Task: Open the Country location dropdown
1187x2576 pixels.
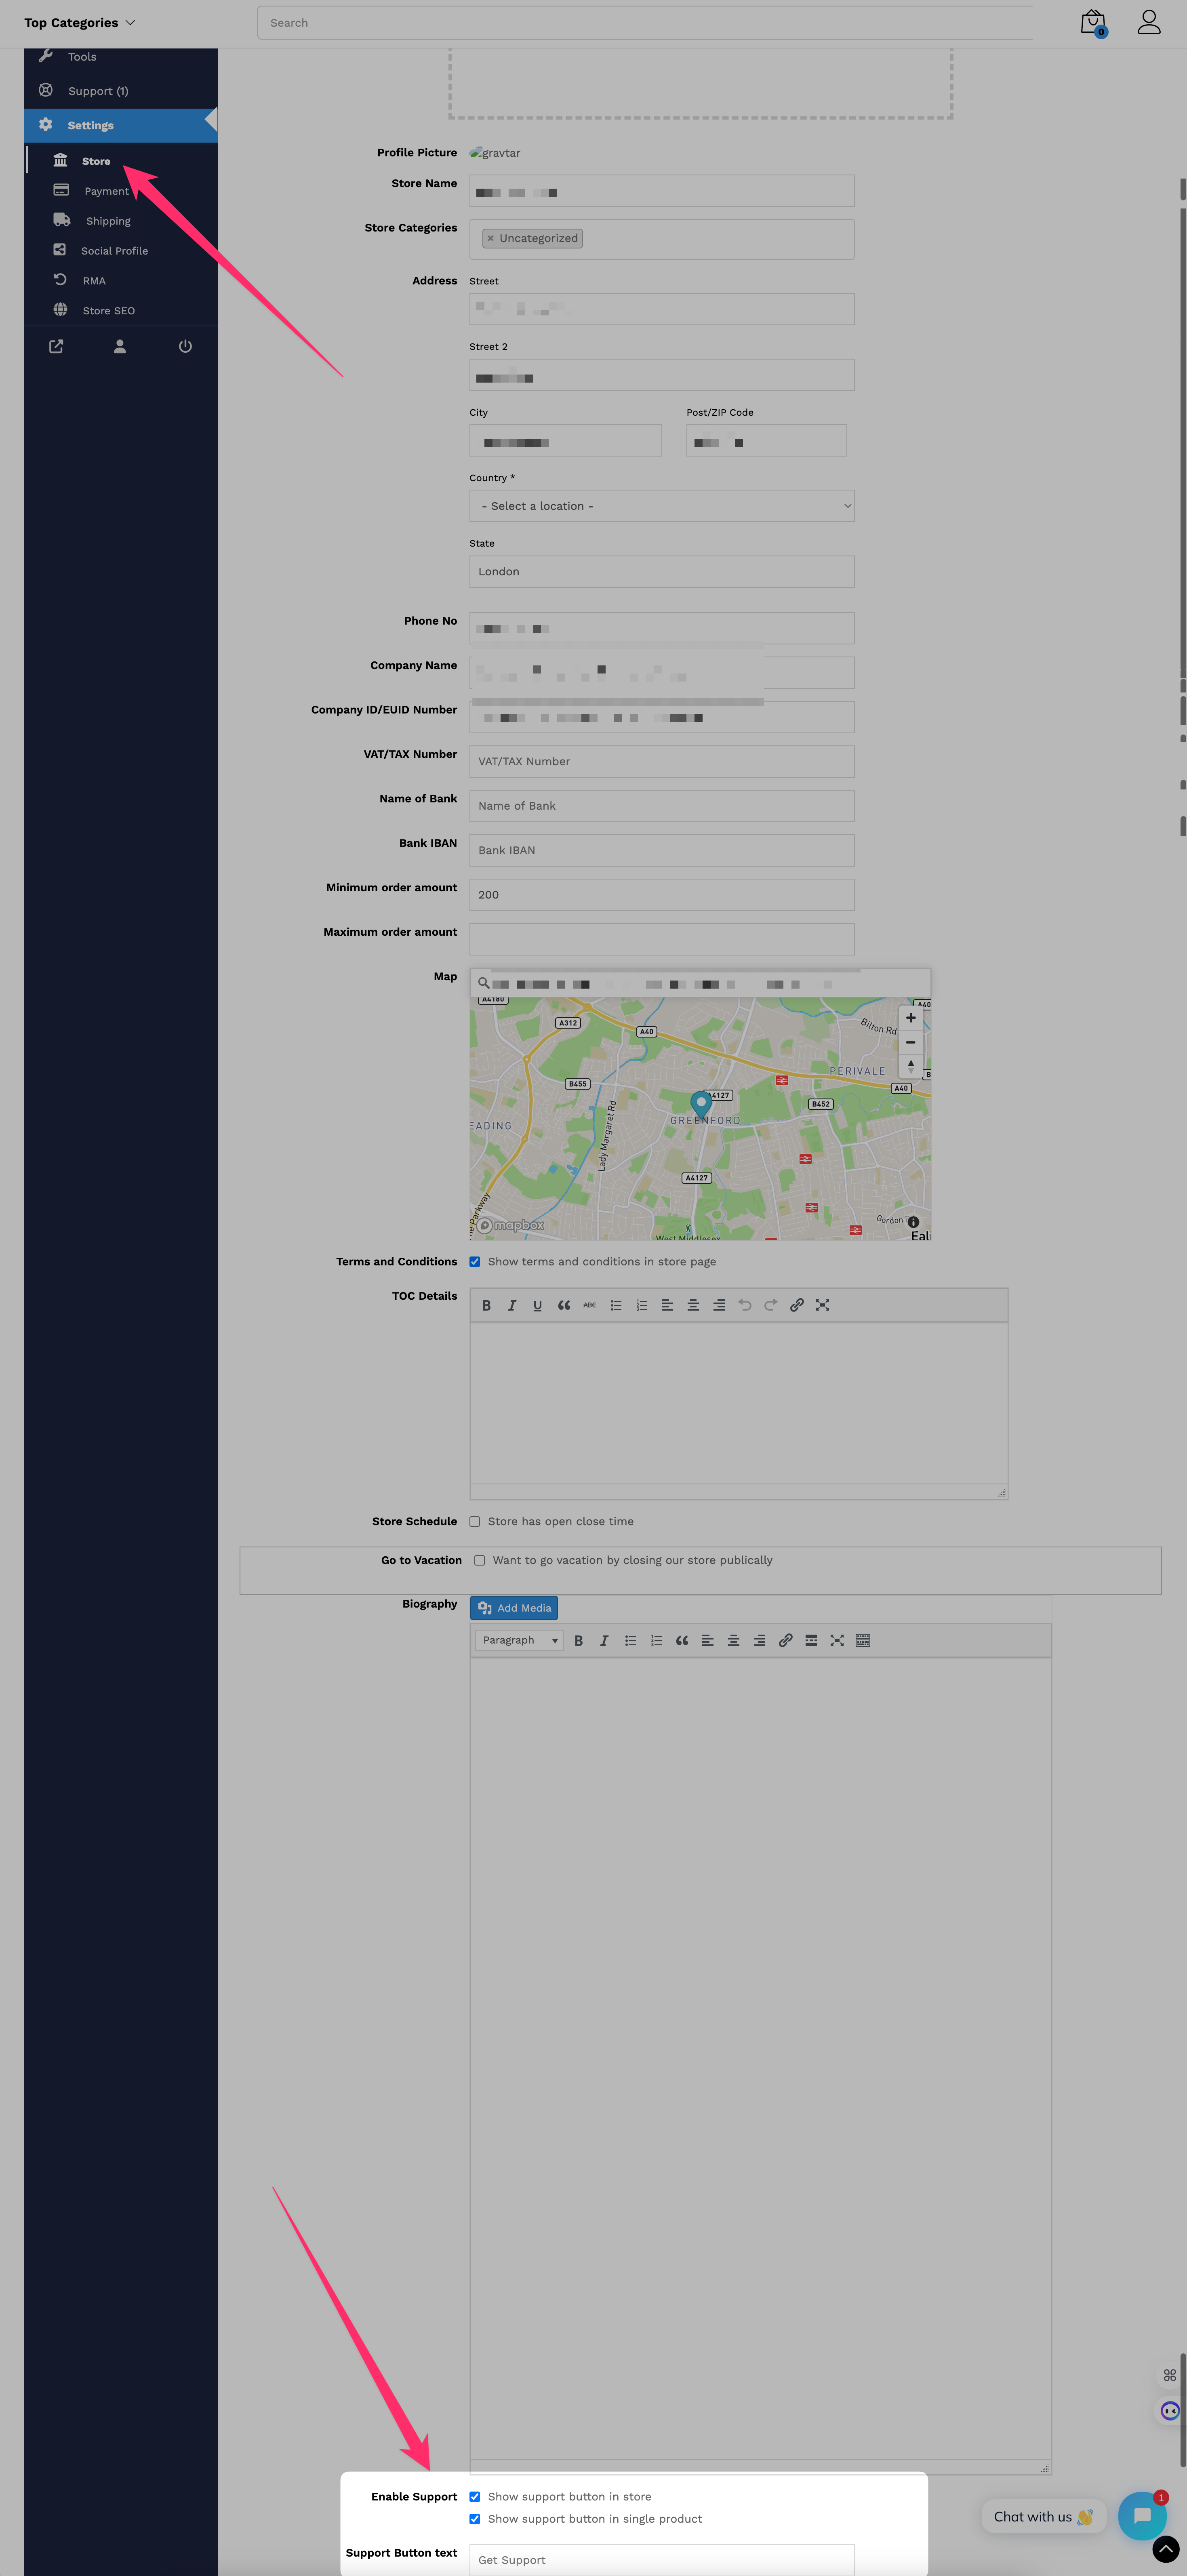Action: click(x=662, y=506)
